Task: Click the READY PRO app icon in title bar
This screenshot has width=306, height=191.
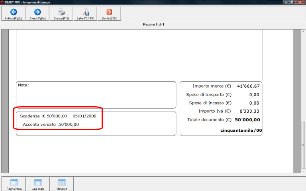Action: click(x=2, y=2)
